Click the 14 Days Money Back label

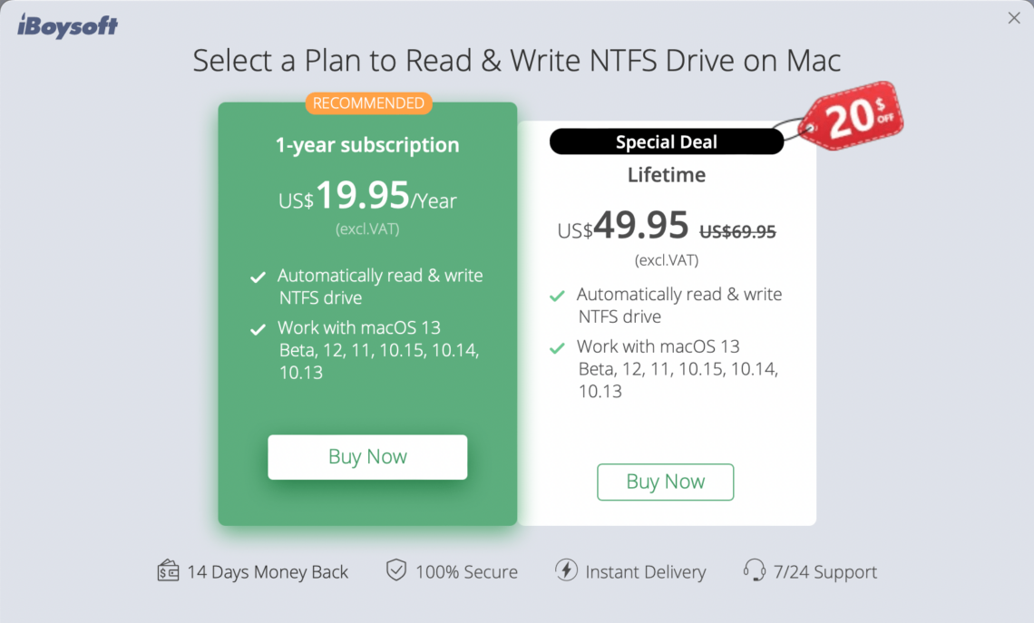(269, 571)
